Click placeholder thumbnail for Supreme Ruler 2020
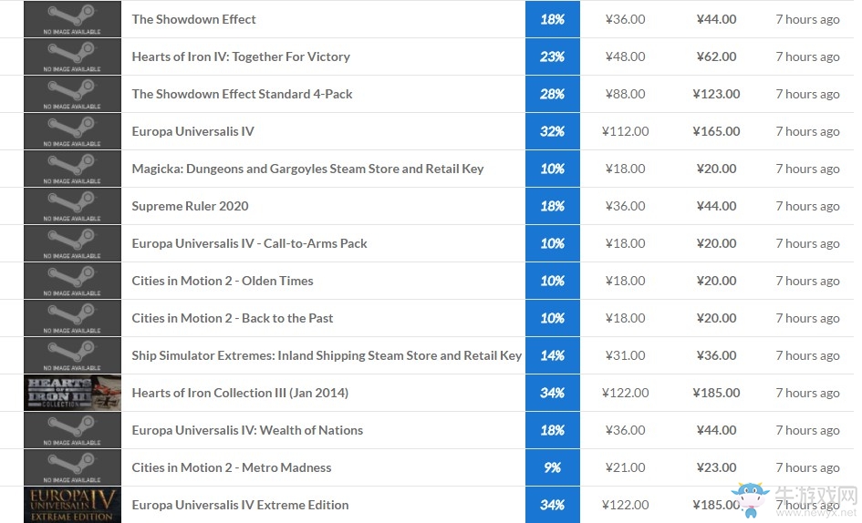Image resolution: width=862 pixels, height=523 pixels. click(x=73, y=206)
